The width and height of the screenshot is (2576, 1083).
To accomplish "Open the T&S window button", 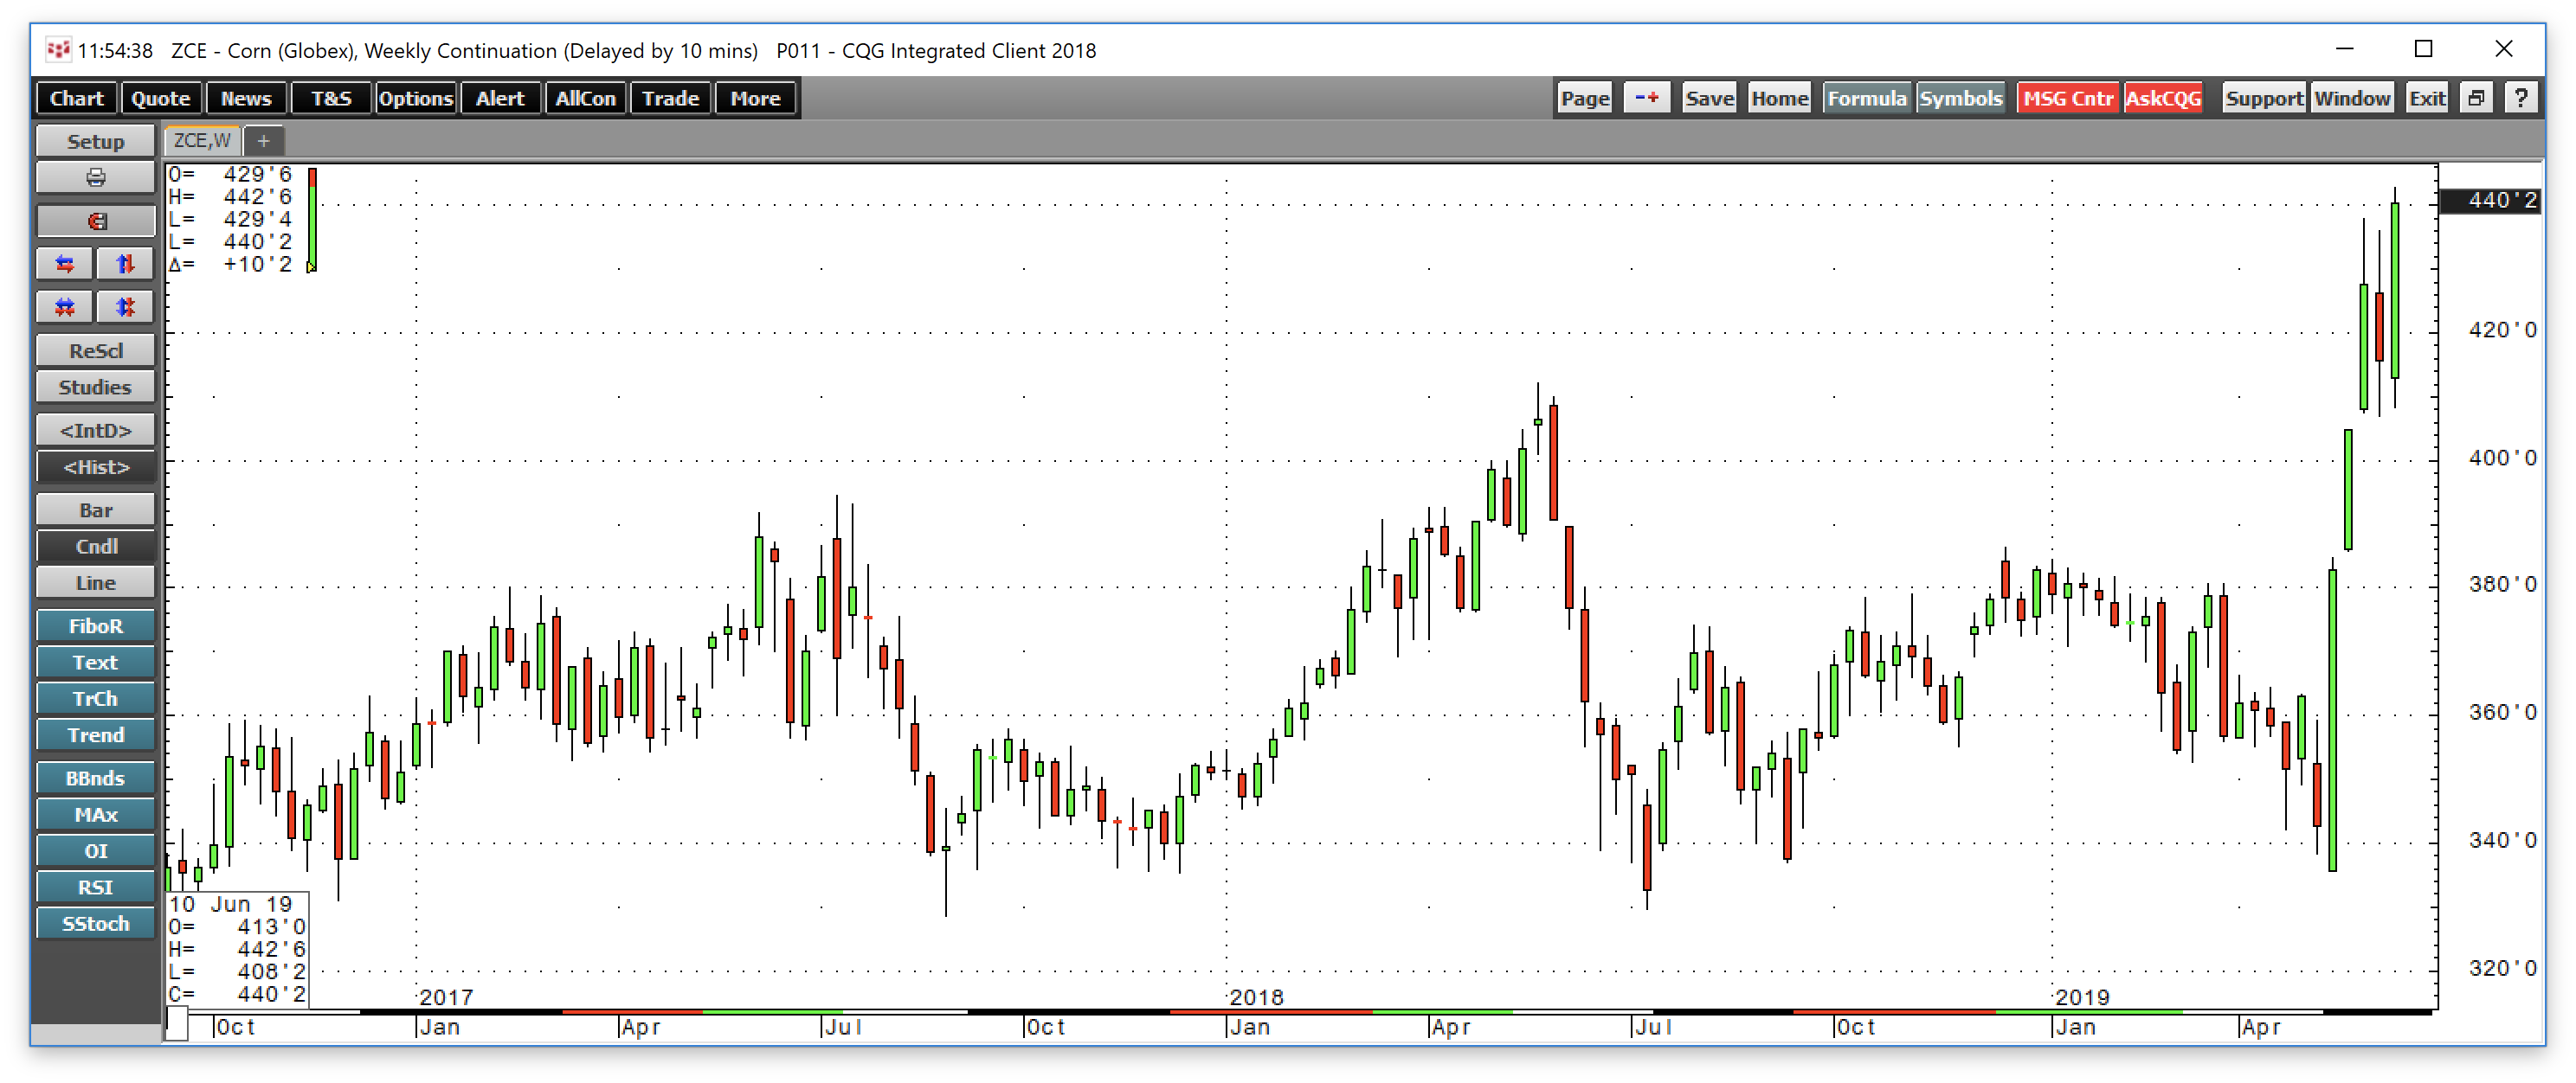I will [x=331, y=98].
